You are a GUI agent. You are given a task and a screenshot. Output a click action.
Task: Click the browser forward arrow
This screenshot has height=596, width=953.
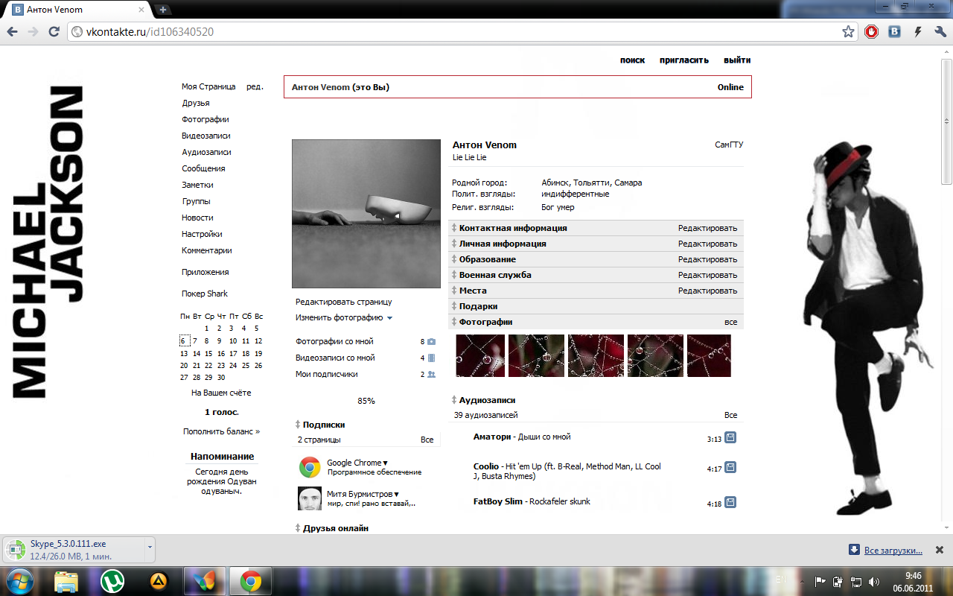tap(33, 32)
